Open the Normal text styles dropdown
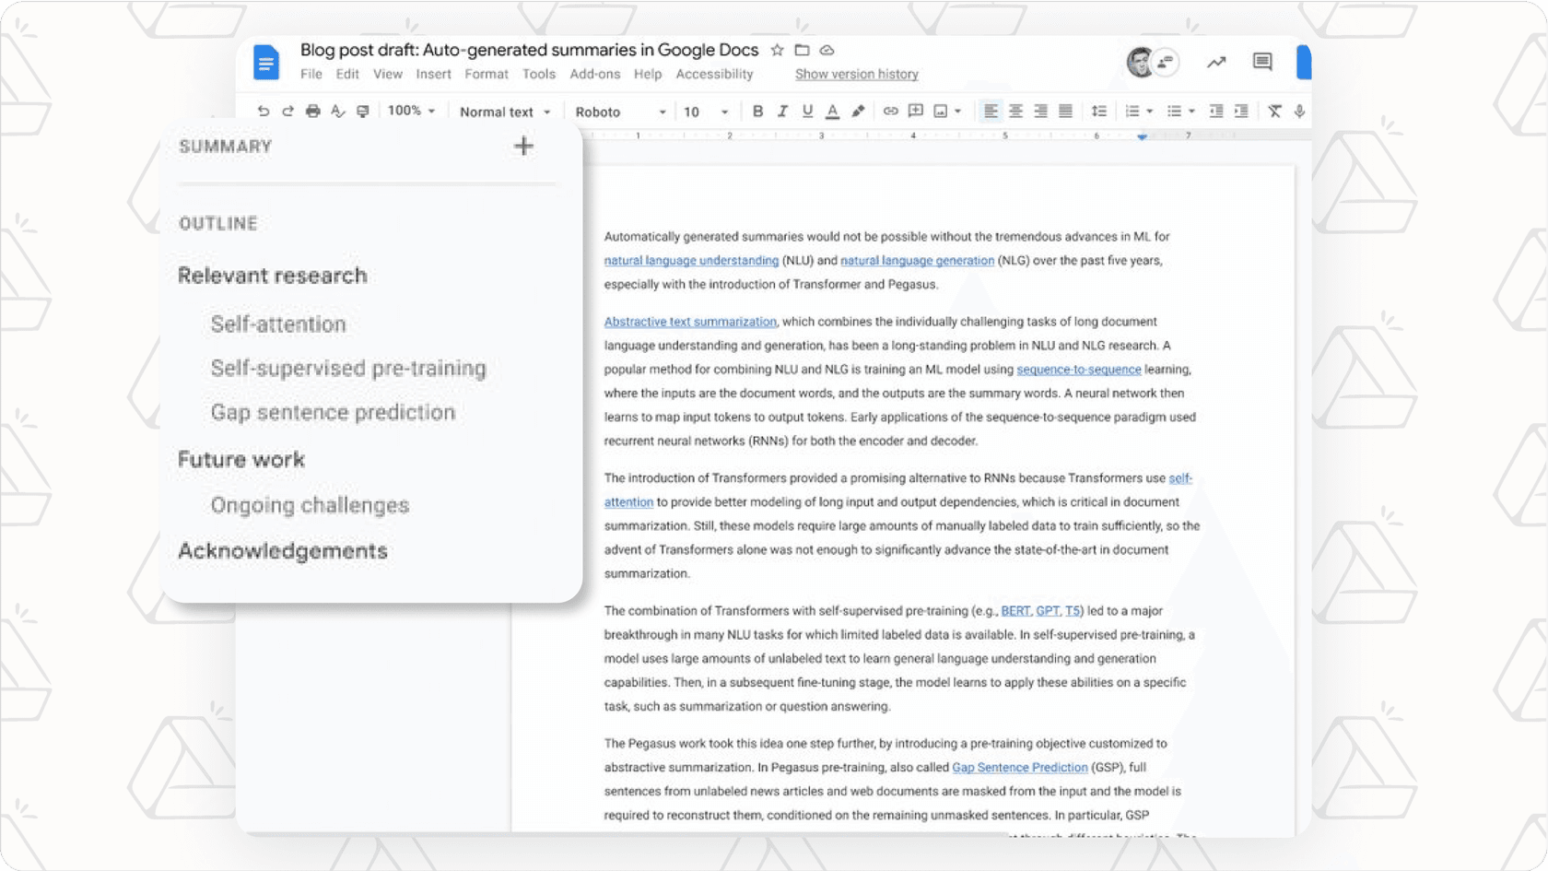The height and width of the screenshot is (871, 1548). 504,111
